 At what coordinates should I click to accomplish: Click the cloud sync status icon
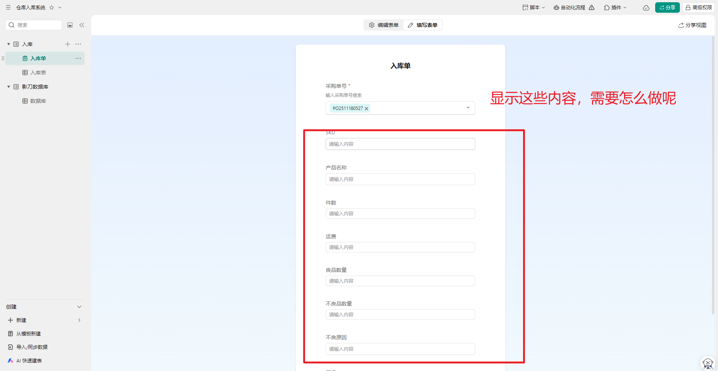[x=646, y=7]
